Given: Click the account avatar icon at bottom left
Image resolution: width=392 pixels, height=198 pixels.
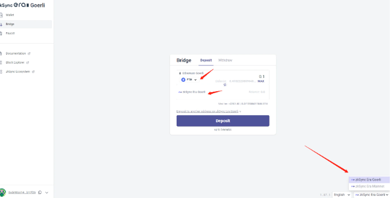Looking at the screenshot, I should coord(3,192).
